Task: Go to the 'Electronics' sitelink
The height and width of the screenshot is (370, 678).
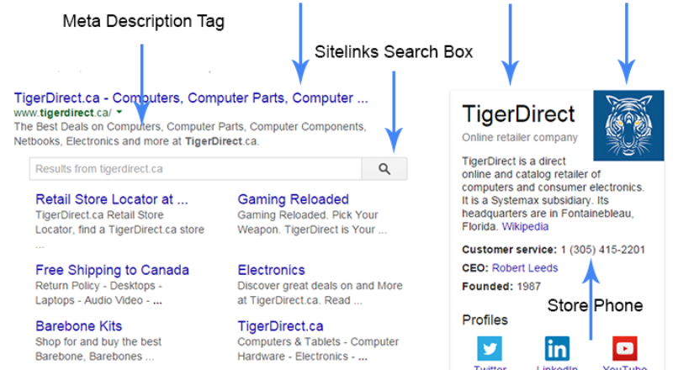Action: coord(271,270)
